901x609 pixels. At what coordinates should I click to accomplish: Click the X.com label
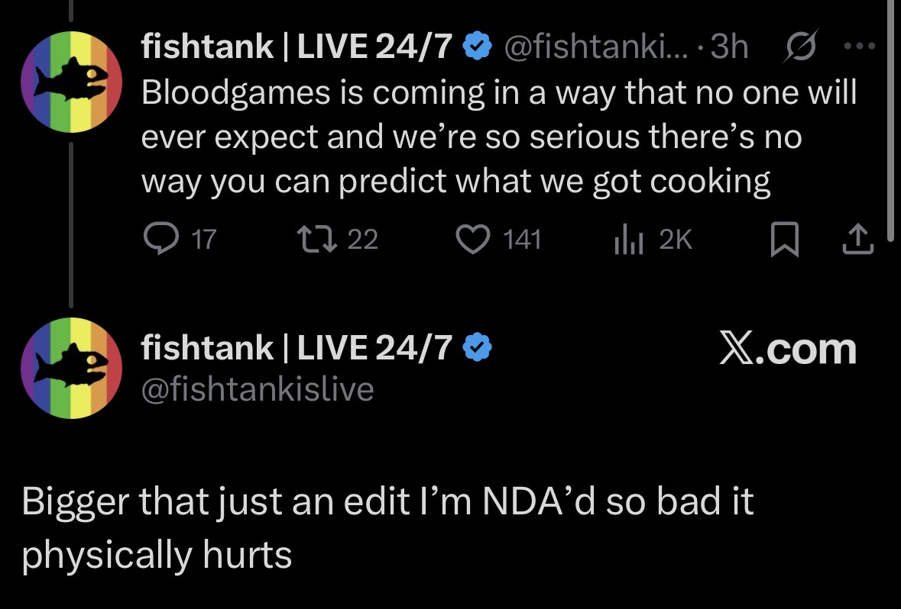tap(788, 349)
